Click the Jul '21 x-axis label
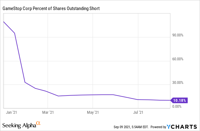 tap(138, 112)
